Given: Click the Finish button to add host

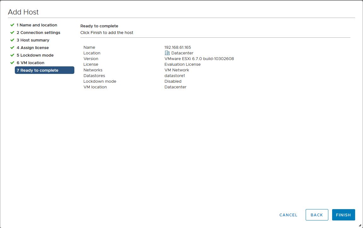Looking at the screenshot, I should [343, 215].
